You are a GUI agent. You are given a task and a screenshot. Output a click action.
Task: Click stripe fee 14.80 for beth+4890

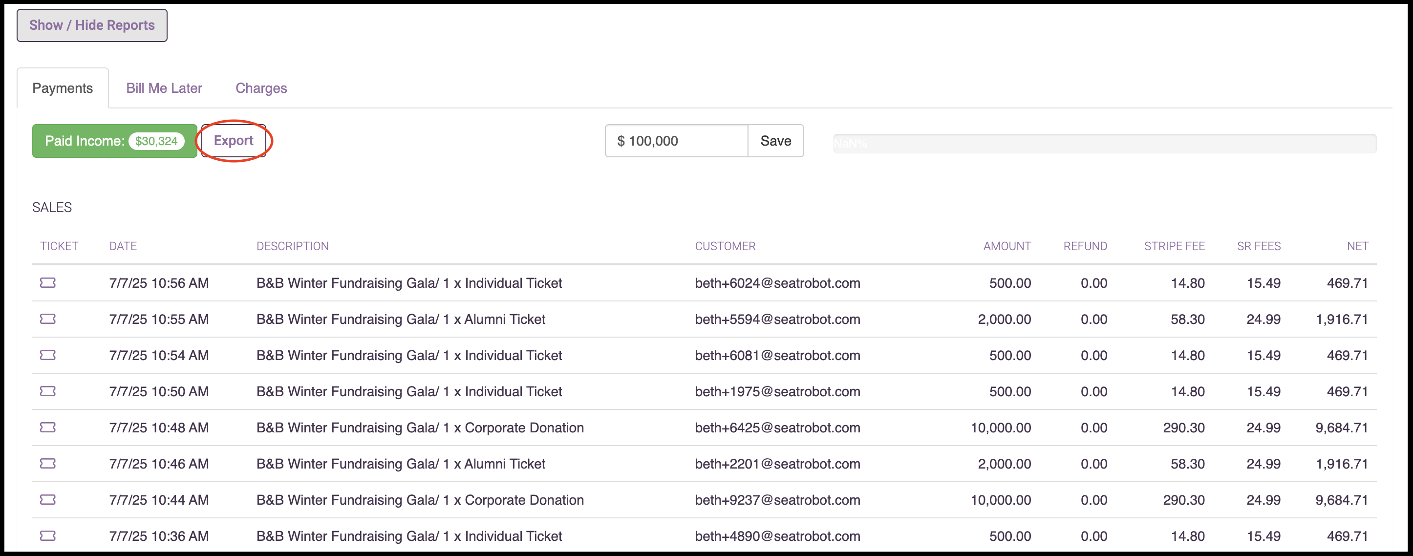point(1188,536)
